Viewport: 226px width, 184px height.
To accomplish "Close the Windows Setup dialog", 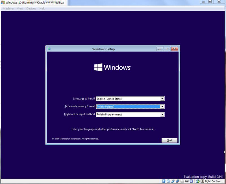I will pos(175,49).
